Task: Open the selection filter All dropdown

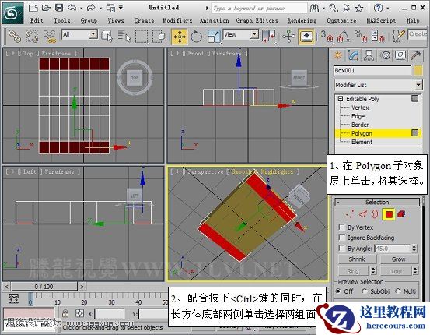Action: point(93,34)
